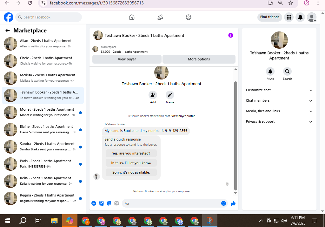
Task: Click the message with number 919-429-2855
Action: tap(146, 131)
